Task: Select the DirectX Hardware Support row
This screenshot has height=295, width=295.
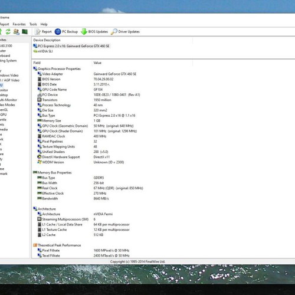Action: click(112, 157)
